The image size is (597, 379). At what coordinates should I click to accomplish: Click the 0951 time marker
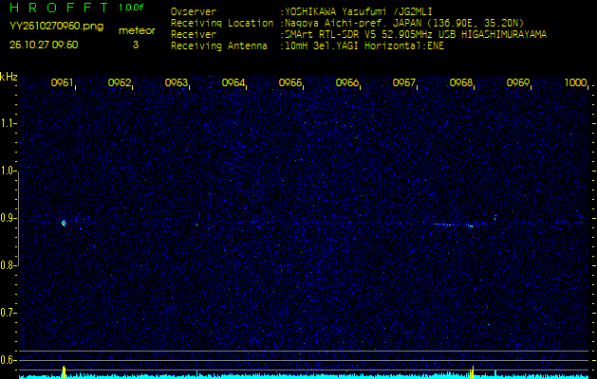[62, 82]
